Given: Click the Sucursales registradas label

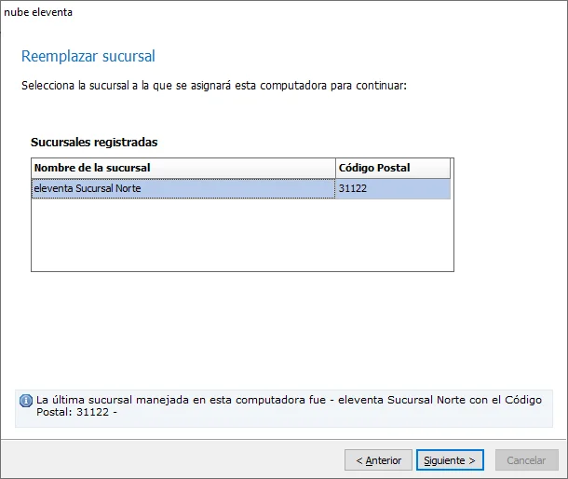Looking at the screenshot, I should tap(94, 143).
